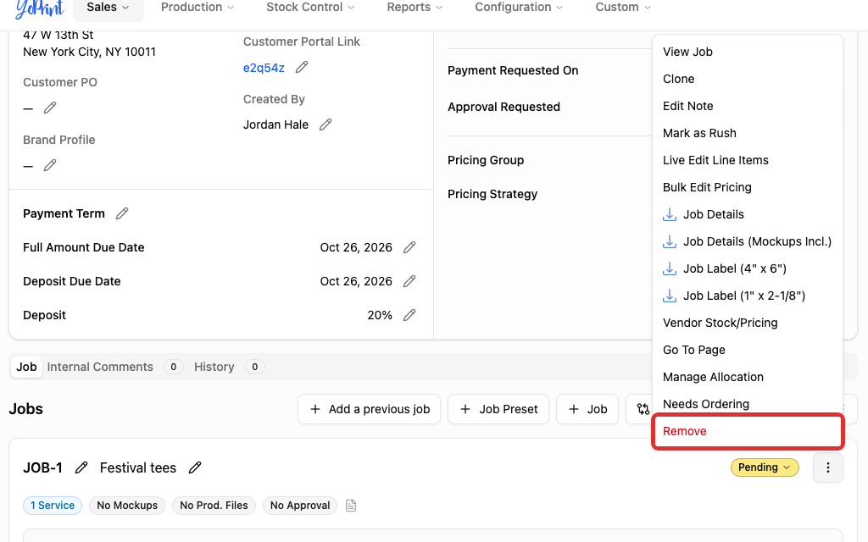Expand the Custom menu
This screenshot has height=542, width=868.
(623, 7)
